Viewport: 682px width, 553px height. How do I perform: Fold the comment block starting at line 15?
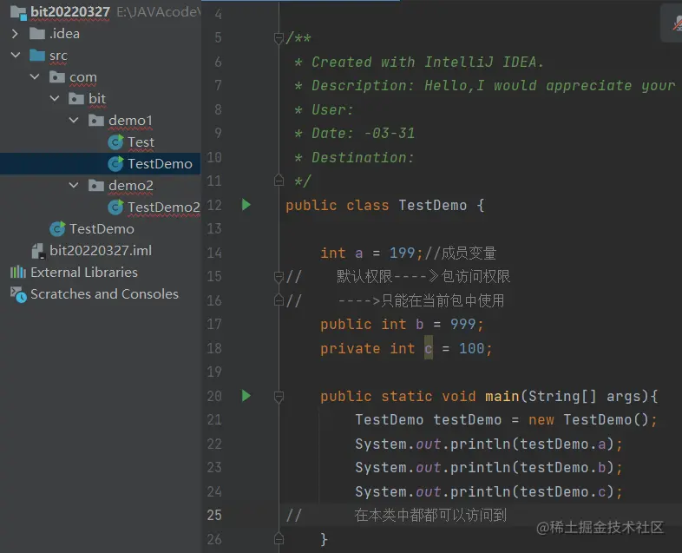pyautogui.click(x=279, y=277)
